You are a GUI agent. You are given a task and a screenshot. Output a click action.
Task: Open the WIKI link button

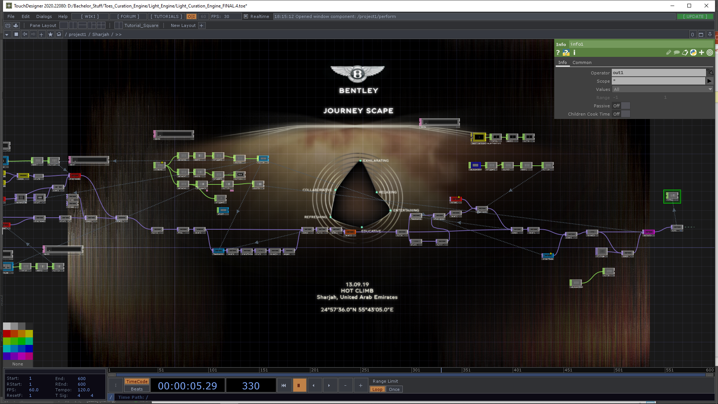pyautogui.click(x=90, y=16)
